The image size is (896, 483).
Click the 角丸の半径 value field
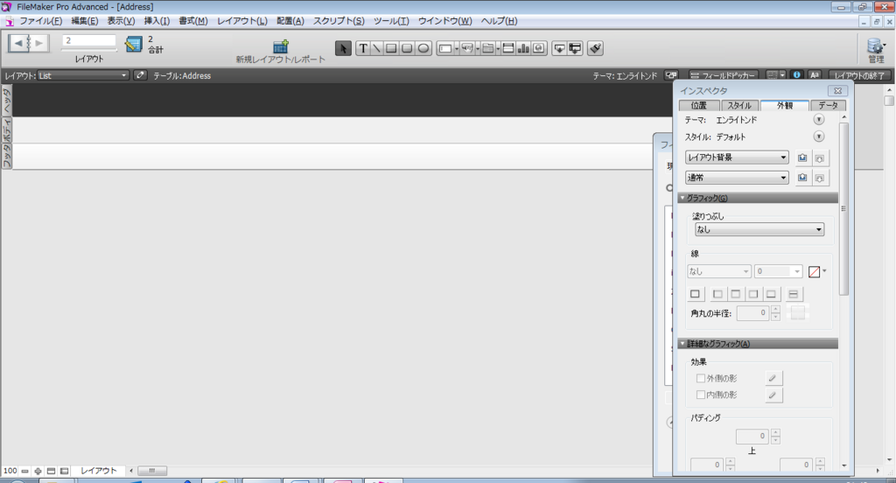tap(752, 312)
